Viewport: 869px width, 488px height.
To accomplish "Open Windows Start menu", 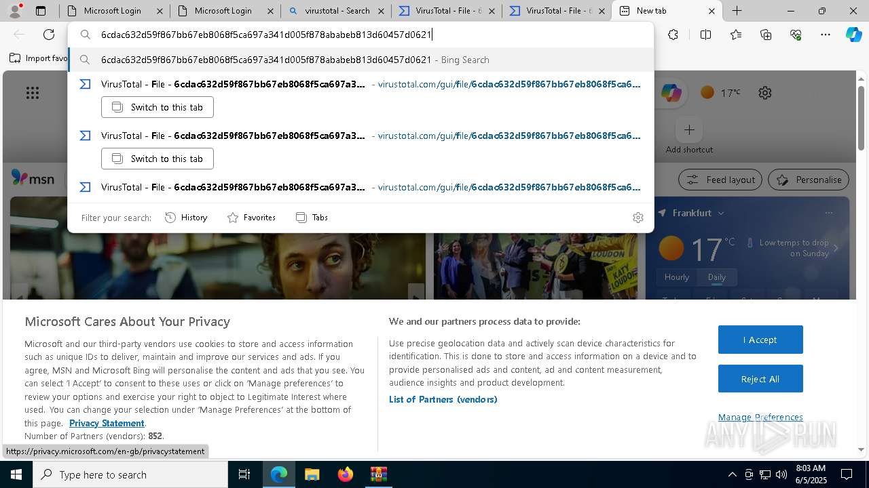I will tap(16, 474).
